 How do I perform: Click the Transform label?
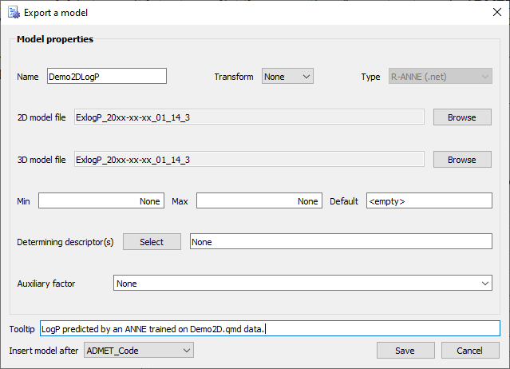(x=234, y=77)
